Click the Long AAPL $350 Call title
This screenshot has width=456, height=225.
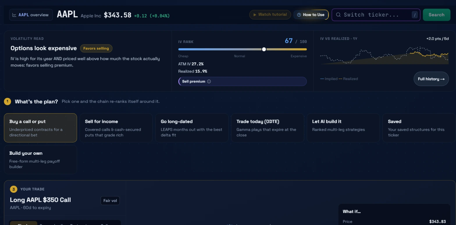40,200
